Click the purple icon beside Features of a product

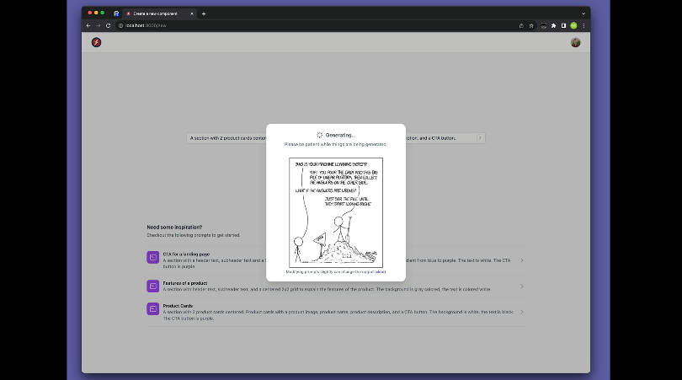(152, 286)
